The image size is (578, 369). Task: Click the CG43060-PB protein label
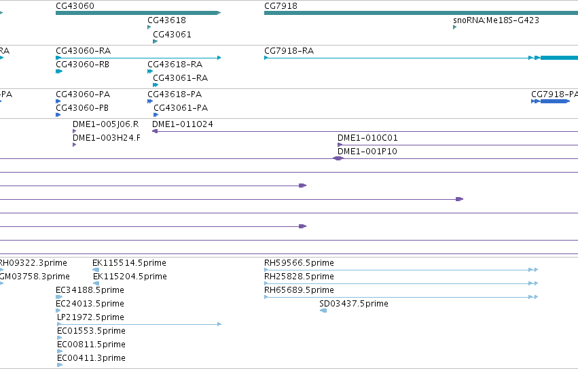coord(82,108)
